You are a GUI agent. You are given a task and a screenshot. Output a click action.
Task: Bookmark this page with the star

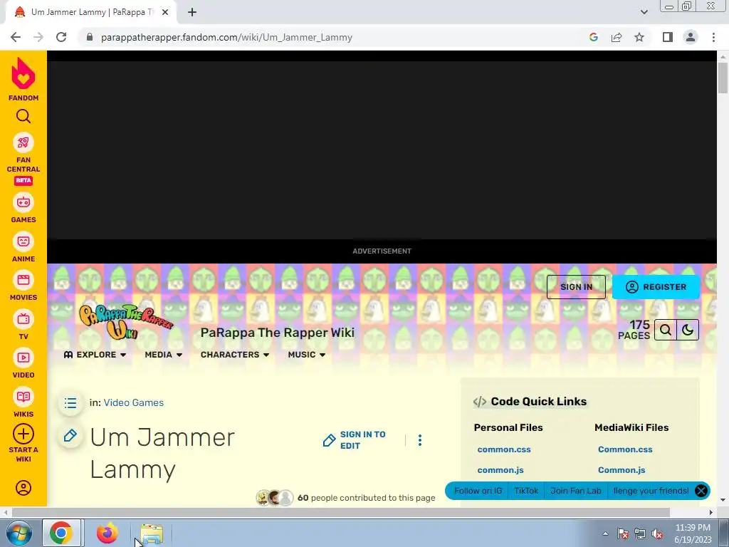[639, 37]
